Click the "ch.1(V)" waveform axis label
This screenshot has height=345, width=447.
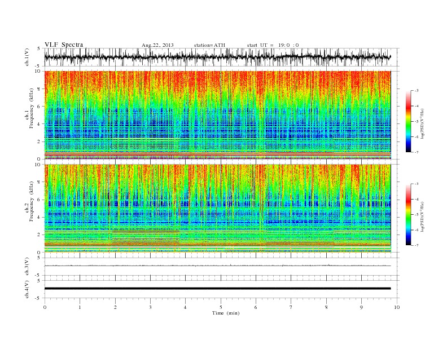[x=27, y=57]
